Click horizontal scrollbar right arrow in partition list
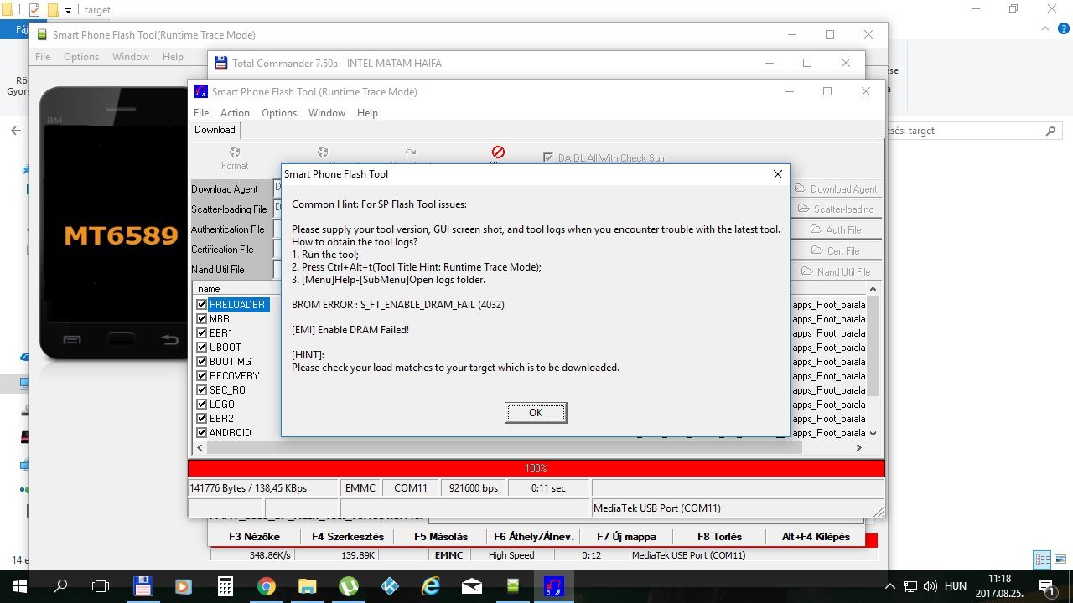The width and height of the screenshot is (1073, 603). point(858,448)
